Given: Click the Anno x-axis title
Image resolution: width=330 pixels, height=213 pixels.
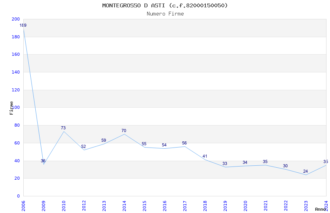Looking at the screenshot, I should pos(320,209).
